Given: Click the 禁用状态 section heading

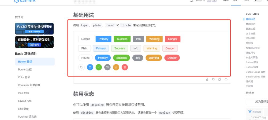Looking at the screenshot, I should (x=84, y=94).
